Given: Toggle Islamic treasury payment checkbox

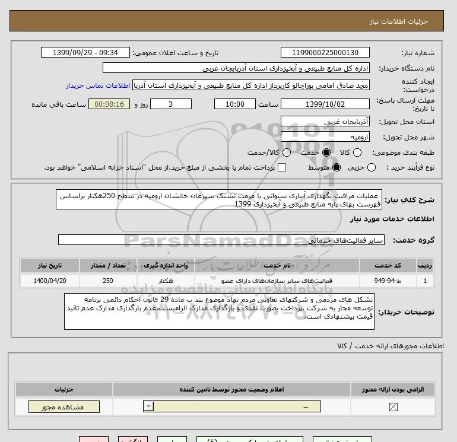Looking at the screenshot, I should point(282,167).
